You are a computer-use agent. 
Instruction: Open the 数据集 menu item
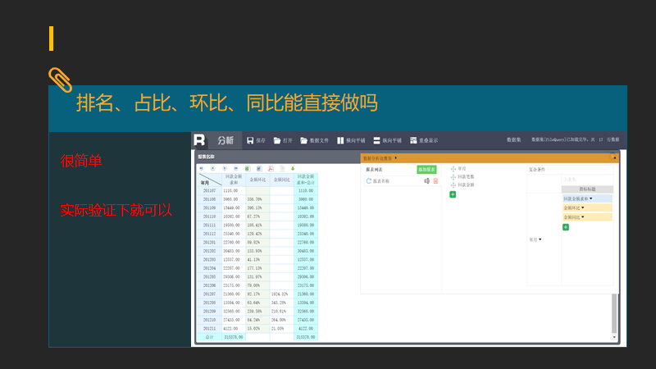pyautogui.click(x=513, y=140)
